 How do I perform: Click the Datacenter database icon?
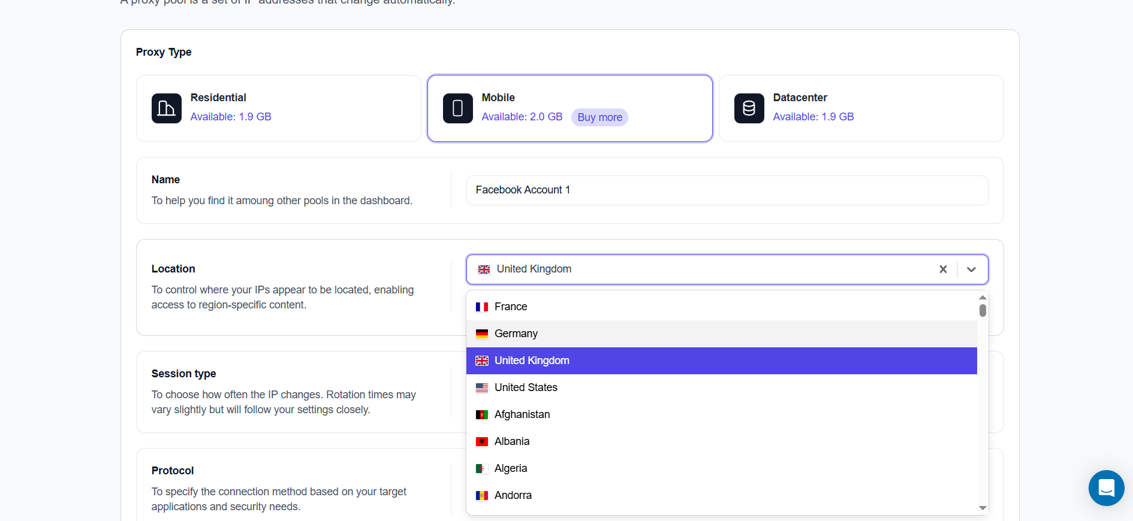click(749, 108)
